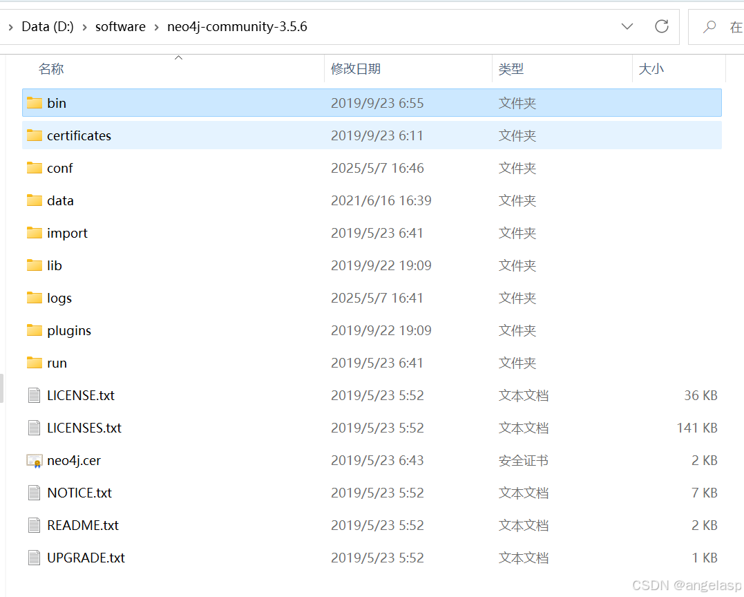This screenshot has height=597, width=744.
Task: Select the bin folder name
Action: coord(57,103)
